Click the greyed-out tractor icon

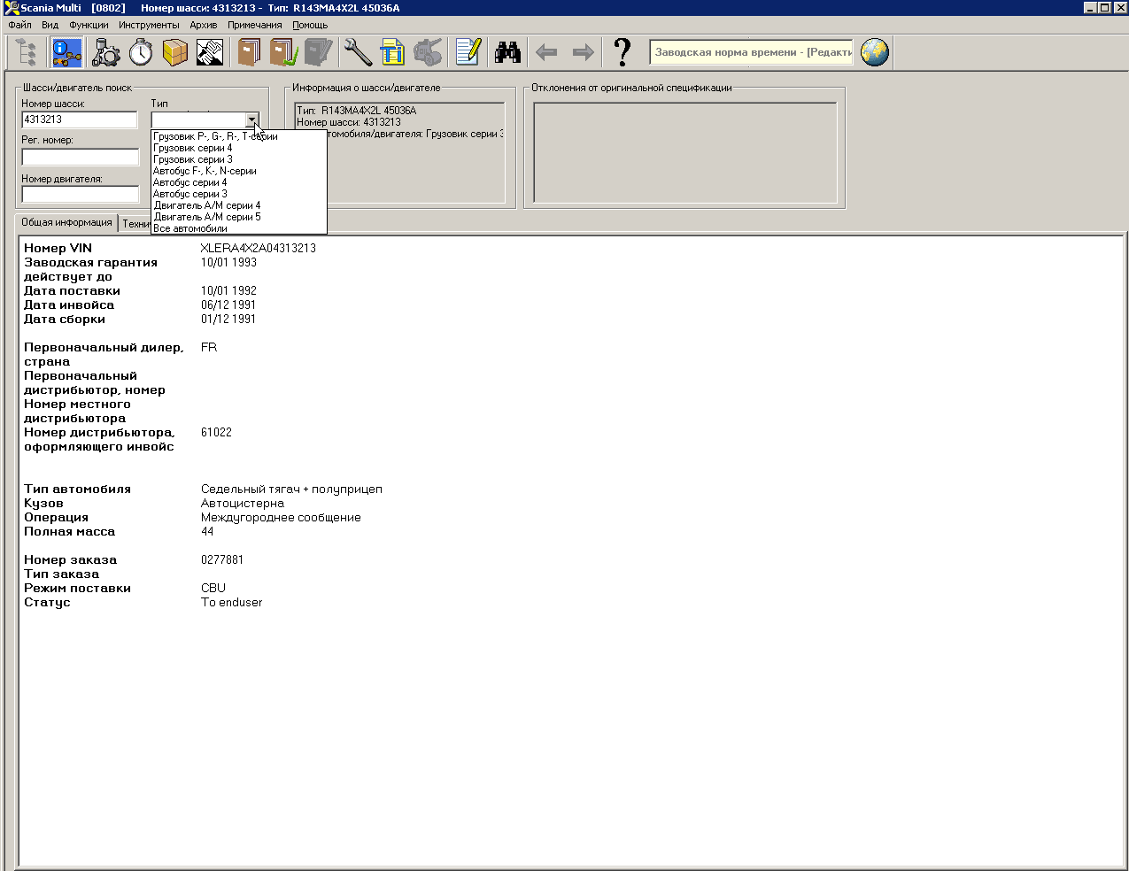point(428,53)
